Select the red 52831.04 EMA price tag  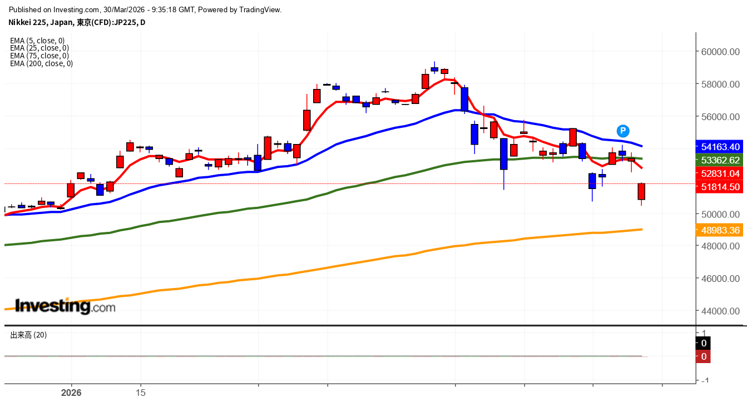[x=720, y=173]
